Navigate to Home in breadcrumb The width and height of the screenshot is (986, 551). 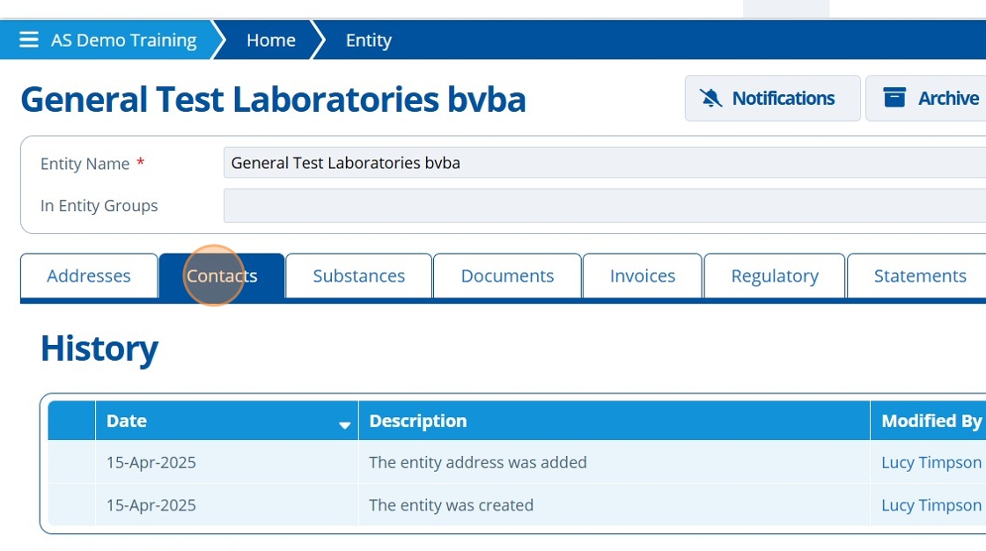point(270,40)
